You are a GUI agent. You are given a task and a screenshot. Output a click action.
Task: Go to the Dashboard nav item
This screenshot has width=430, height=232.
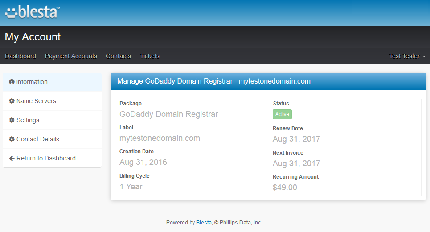point(20,56)
